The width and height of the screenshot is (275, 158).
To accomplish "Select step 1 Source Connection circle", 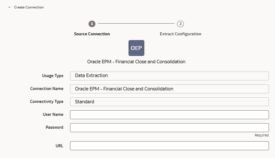I will tap(92, 24).
